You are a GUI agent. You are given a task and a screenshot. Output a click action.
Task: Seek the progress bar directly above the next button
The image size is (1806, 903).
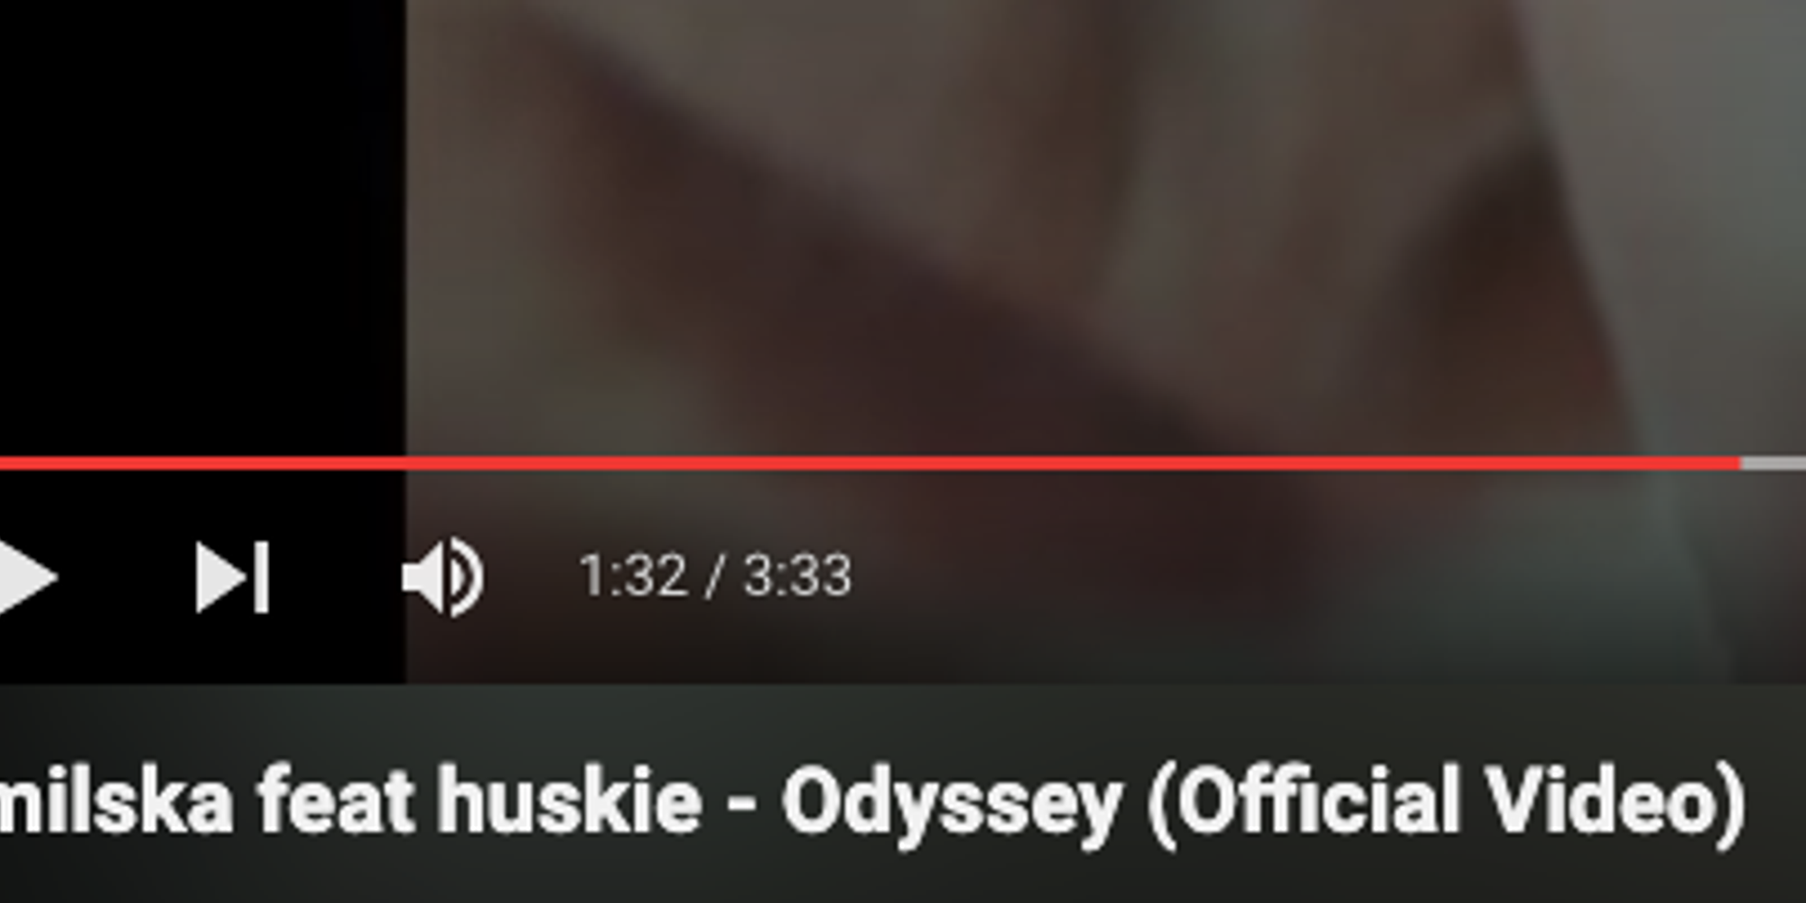click(233, 464)
